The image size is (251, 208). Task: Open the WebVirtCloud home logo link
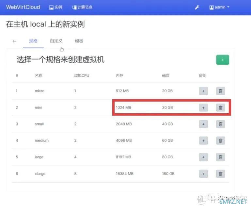23,7
